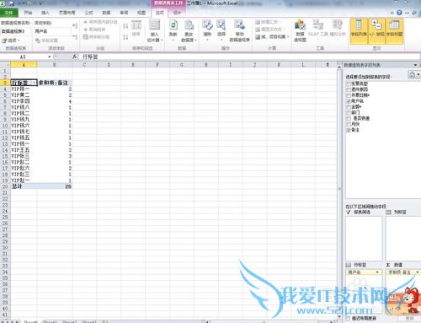Switch to the Page Layout tab
Screen dimensions: 421x323
pyautogui.click(x=67, y=13)
